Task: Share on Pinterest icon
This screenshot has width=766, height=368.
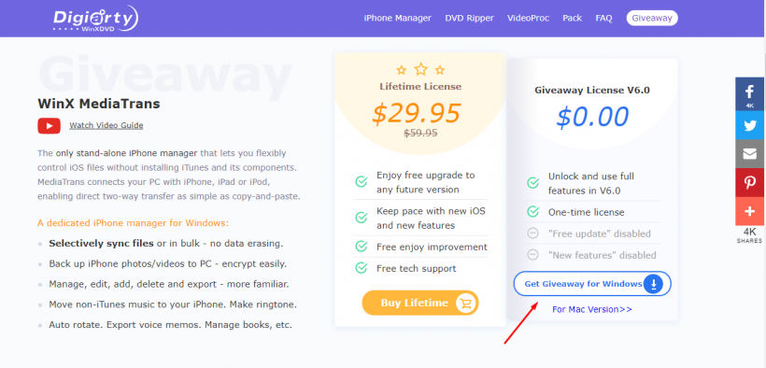Action: click(x=749, y=183)
